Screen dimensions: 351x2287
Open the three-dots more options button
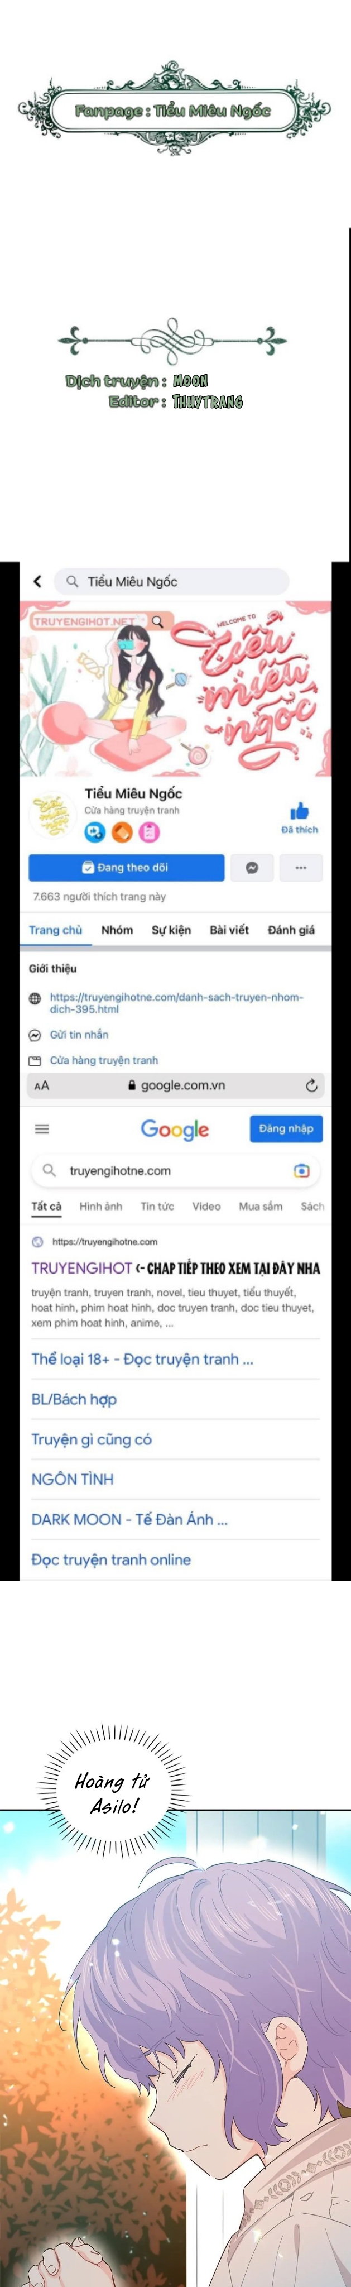300,867
